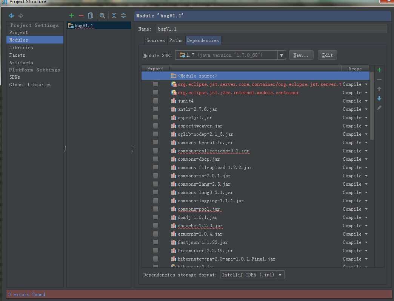Toggle export checkbox for junit4
394x301 pixels.
click(x=155, y=101)
